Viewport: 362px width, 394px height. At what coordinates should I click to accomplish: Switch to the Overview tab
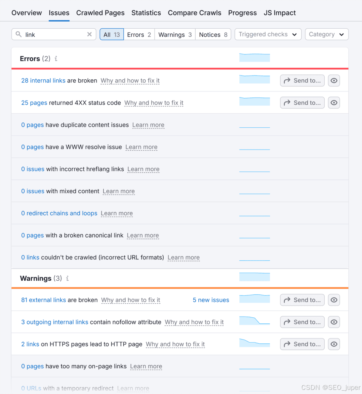click(27, 13)
